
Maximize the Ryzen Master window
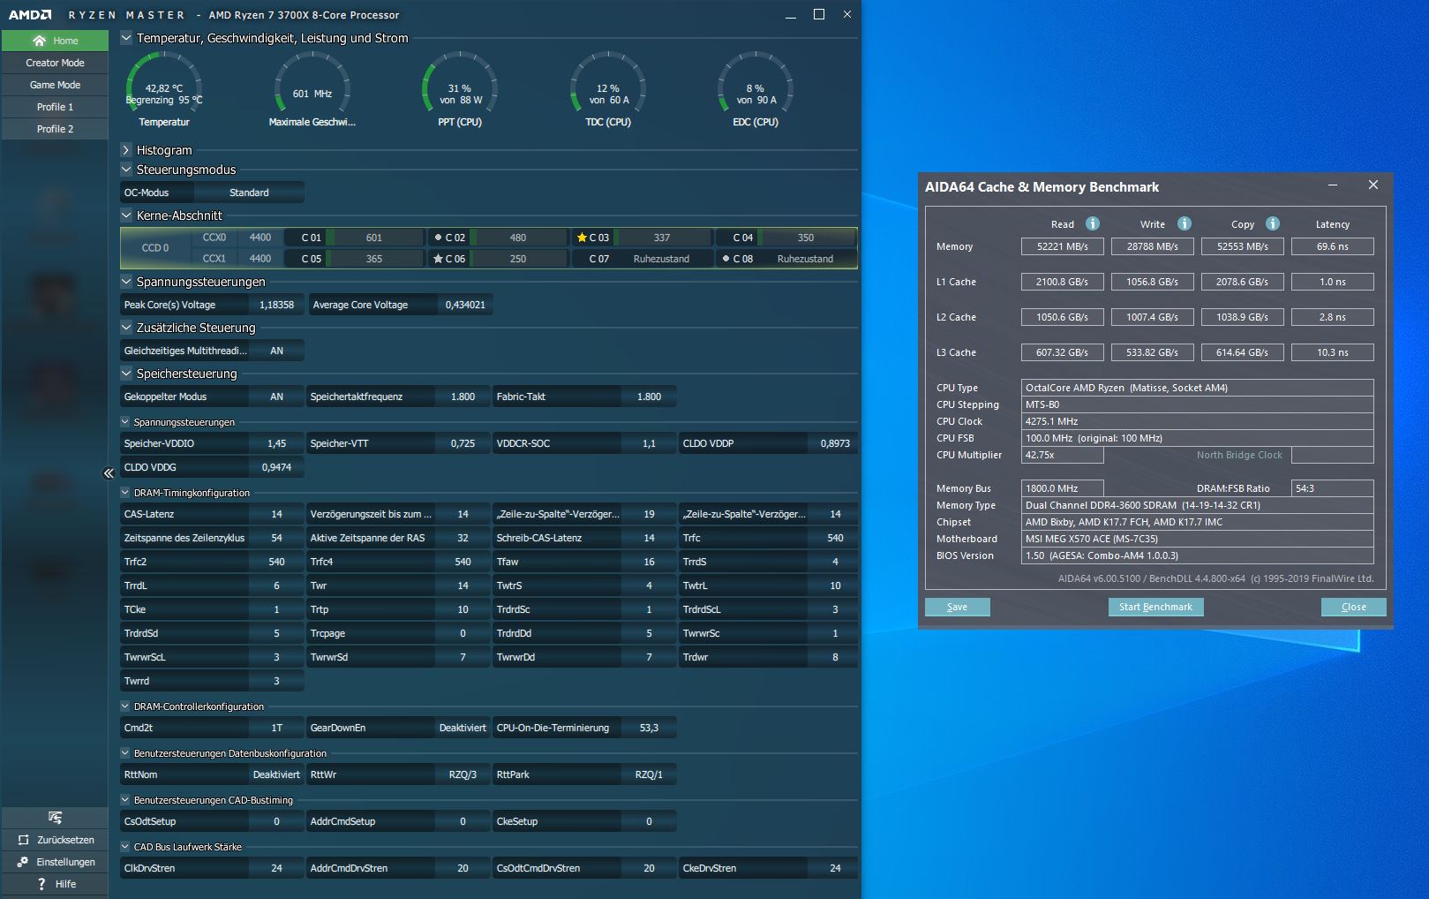click(819, 14)
